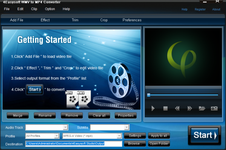This screenshot has height=150, width=226.
Task: Click the Merge button
Action: 18,115
